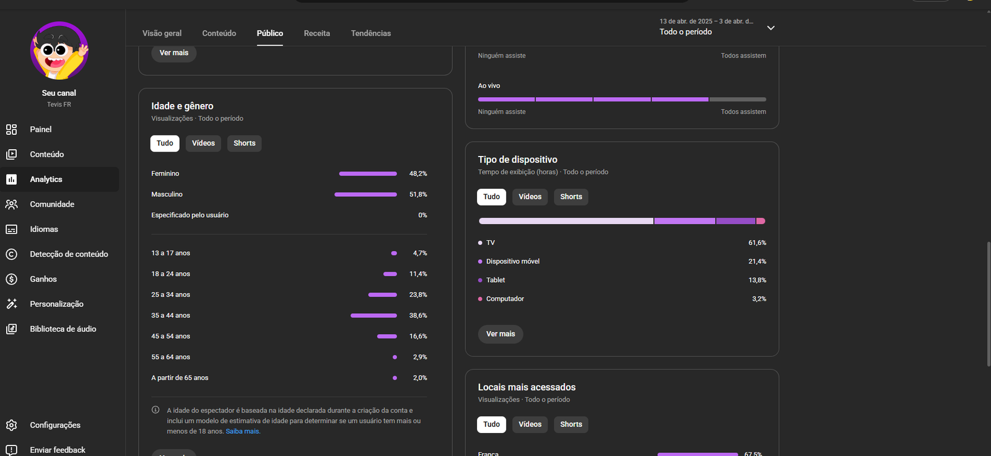
Task: Expand Ver mais under Tipo de dispositivo
Action: [x=500, y=334]
